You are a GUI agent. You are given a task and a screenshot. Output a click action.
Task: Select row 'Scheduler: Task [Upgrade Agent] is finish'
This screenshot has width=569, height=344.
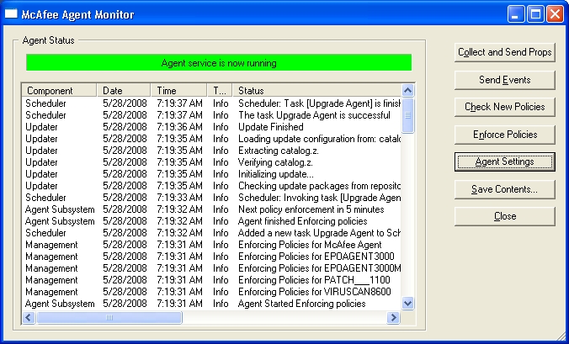(x=211, y=103)
